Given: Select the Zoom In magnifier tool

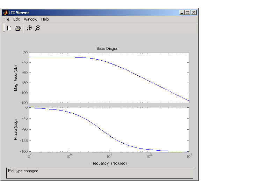Looking at the screenshot, I should pyautogui.click(x=29, y=28).
